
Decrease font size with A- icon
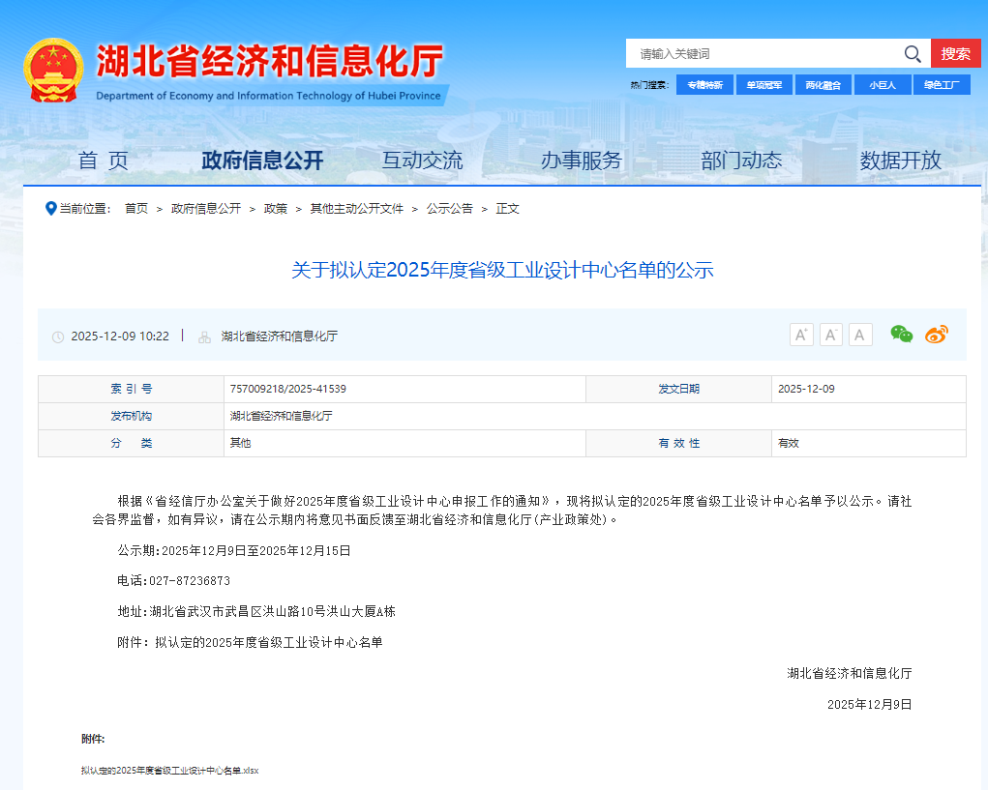coord(831,335)
